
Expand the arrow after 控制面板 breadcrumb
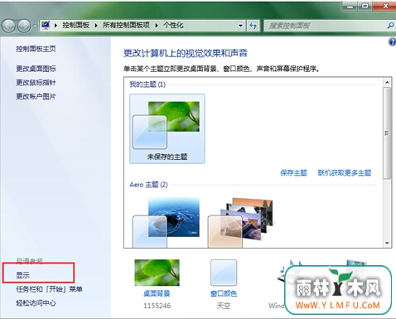pos(96,26)
